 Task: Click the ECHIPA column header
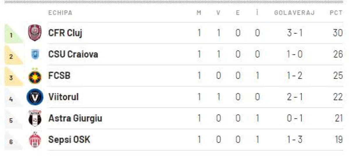(x=60, y=13)
